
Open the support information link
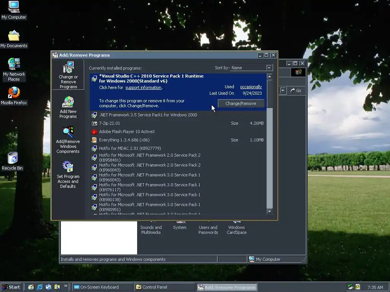[x=144, y=87]
